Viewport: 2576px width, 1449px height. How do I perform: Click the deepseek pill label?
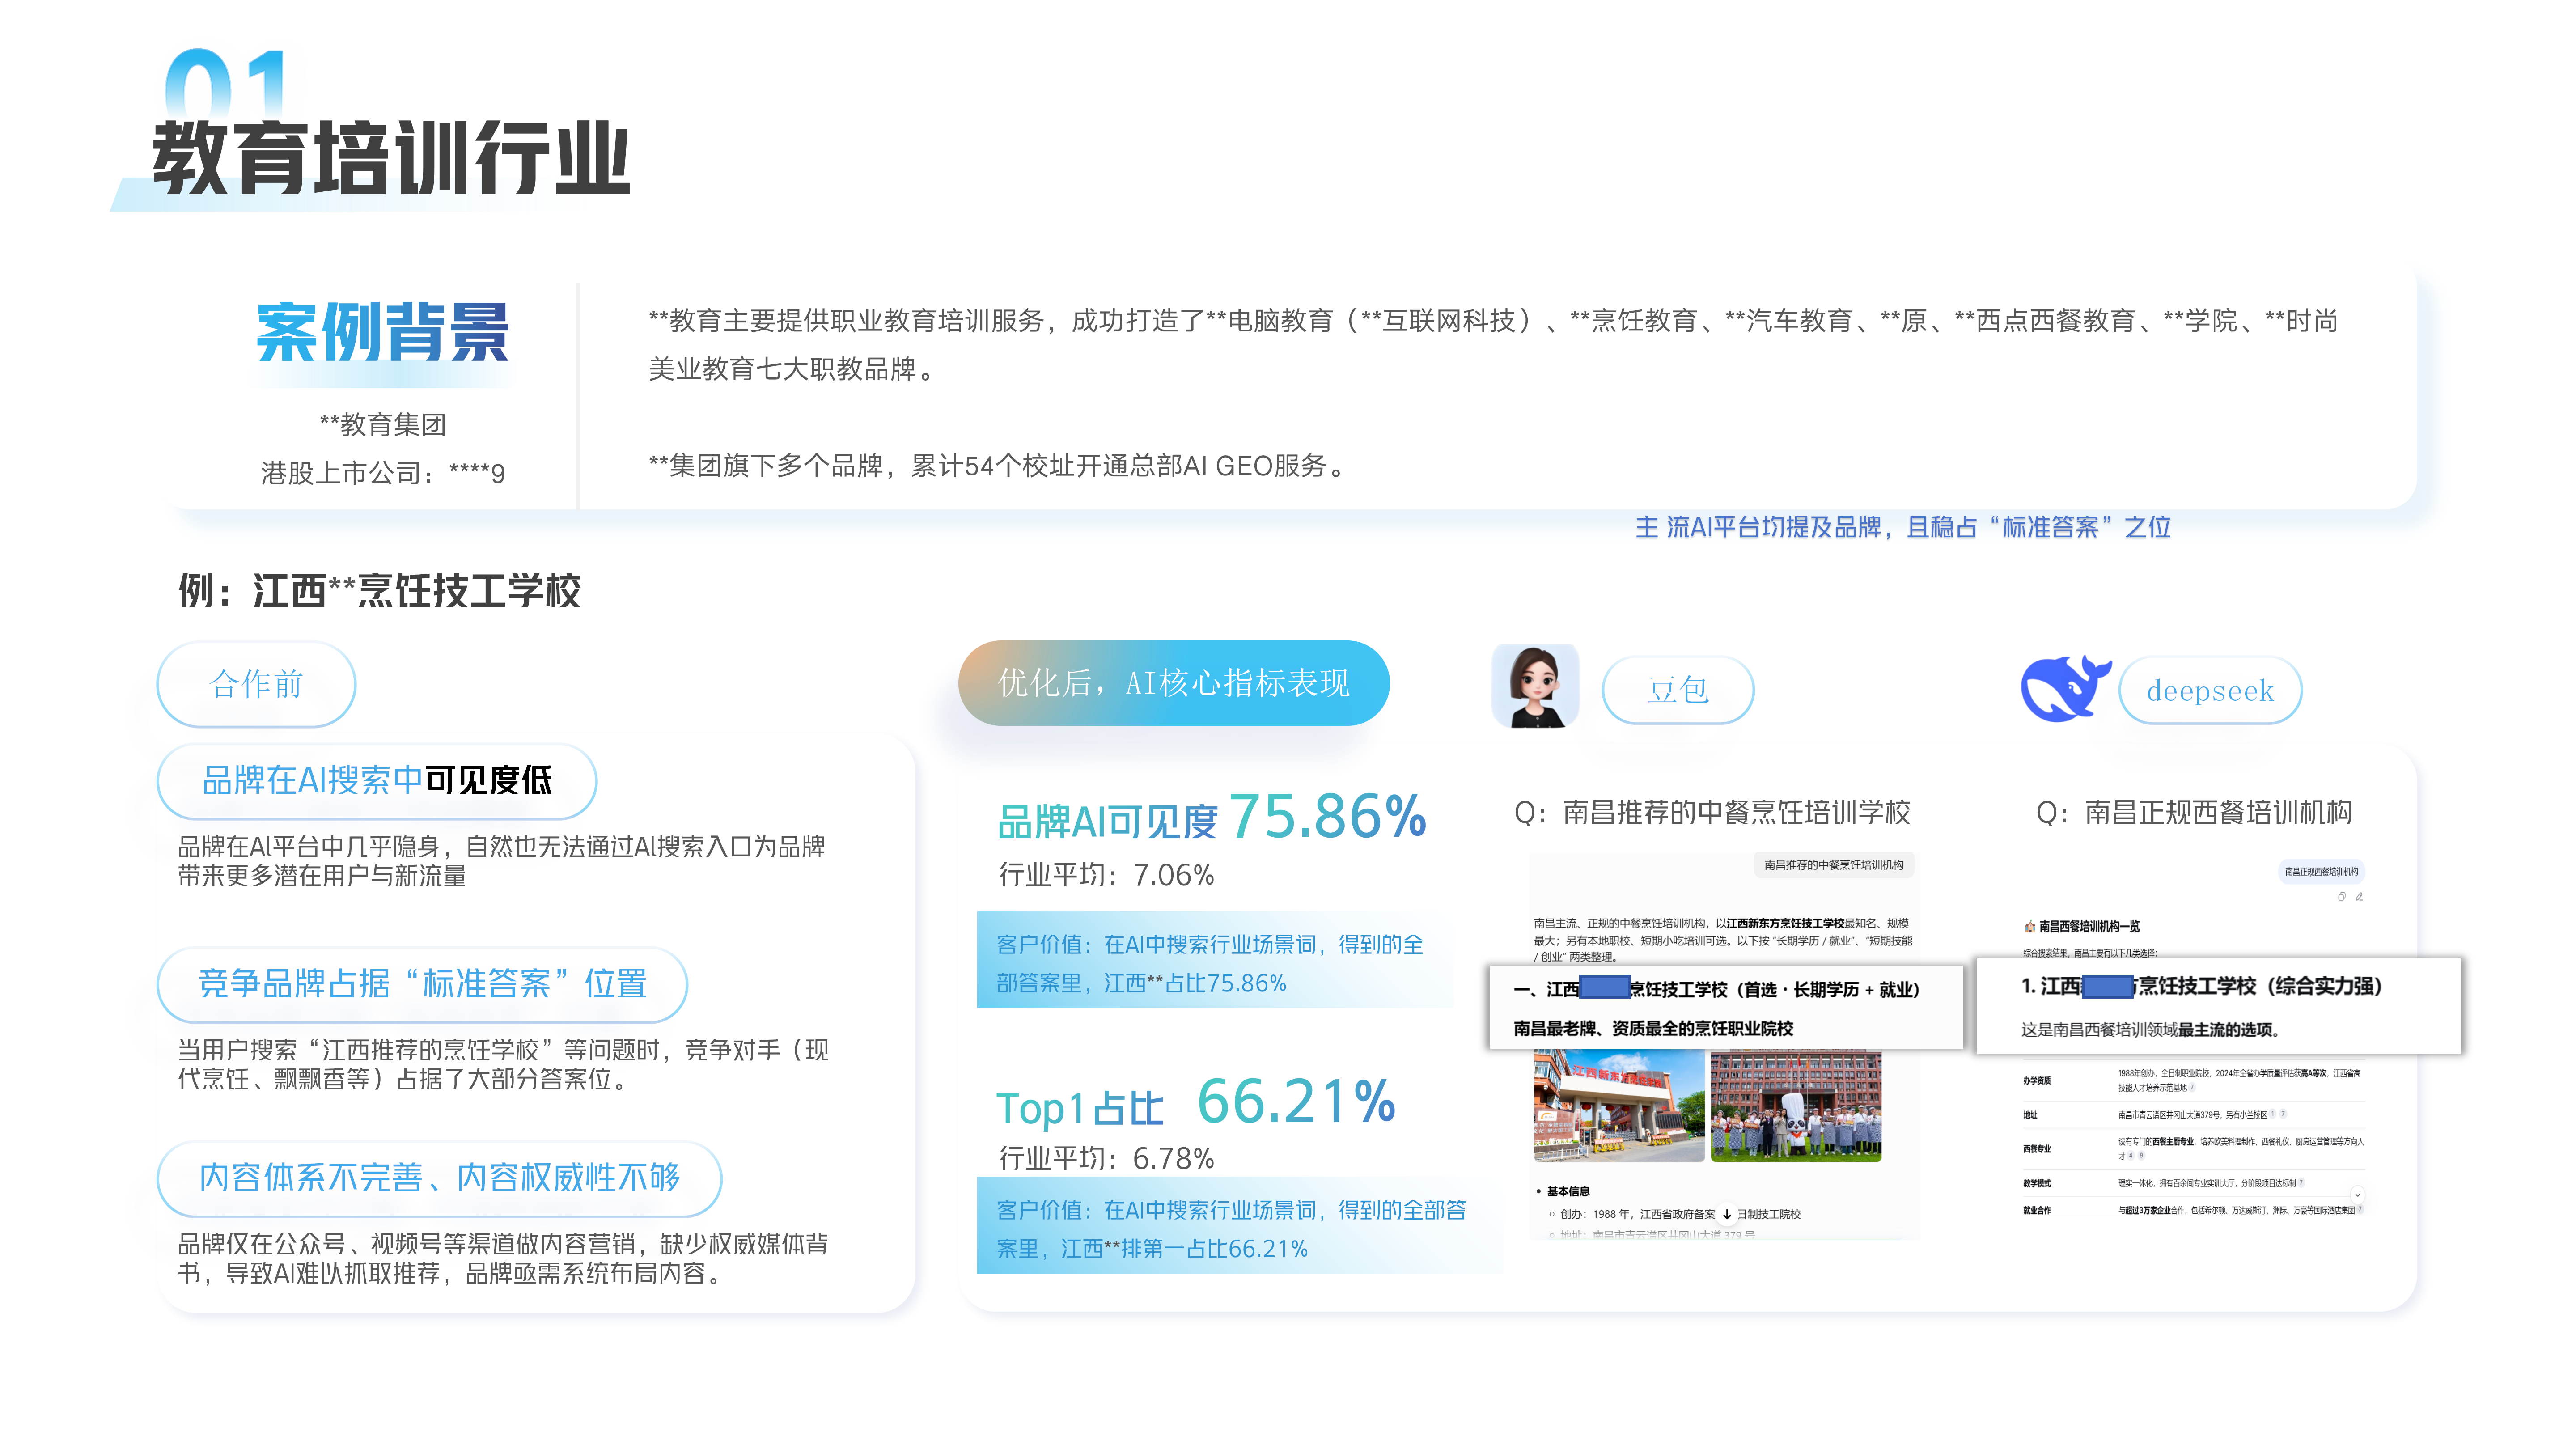[2210, 690]
